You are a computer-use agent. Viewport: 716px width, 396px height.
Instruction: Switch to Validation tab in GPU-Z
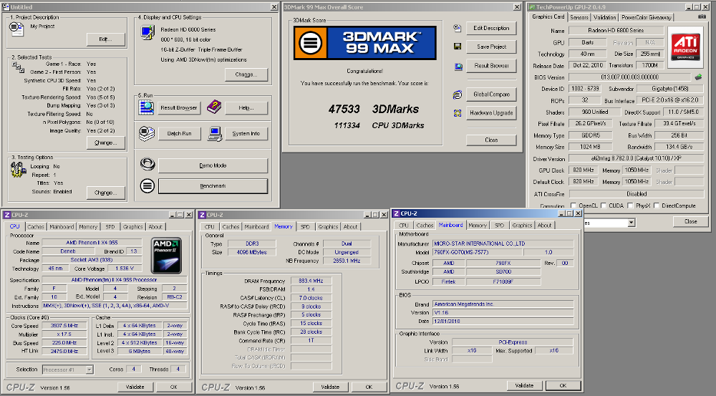tap(604, 17)
